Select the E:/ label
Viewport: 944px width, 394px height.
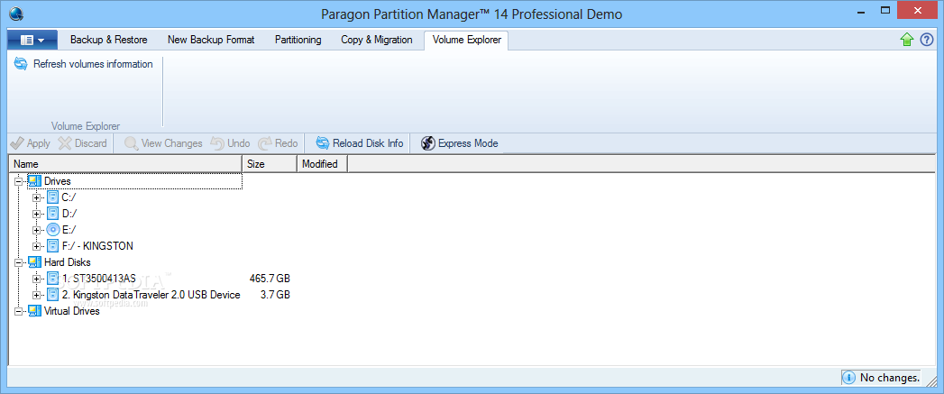tap(69, 230)
